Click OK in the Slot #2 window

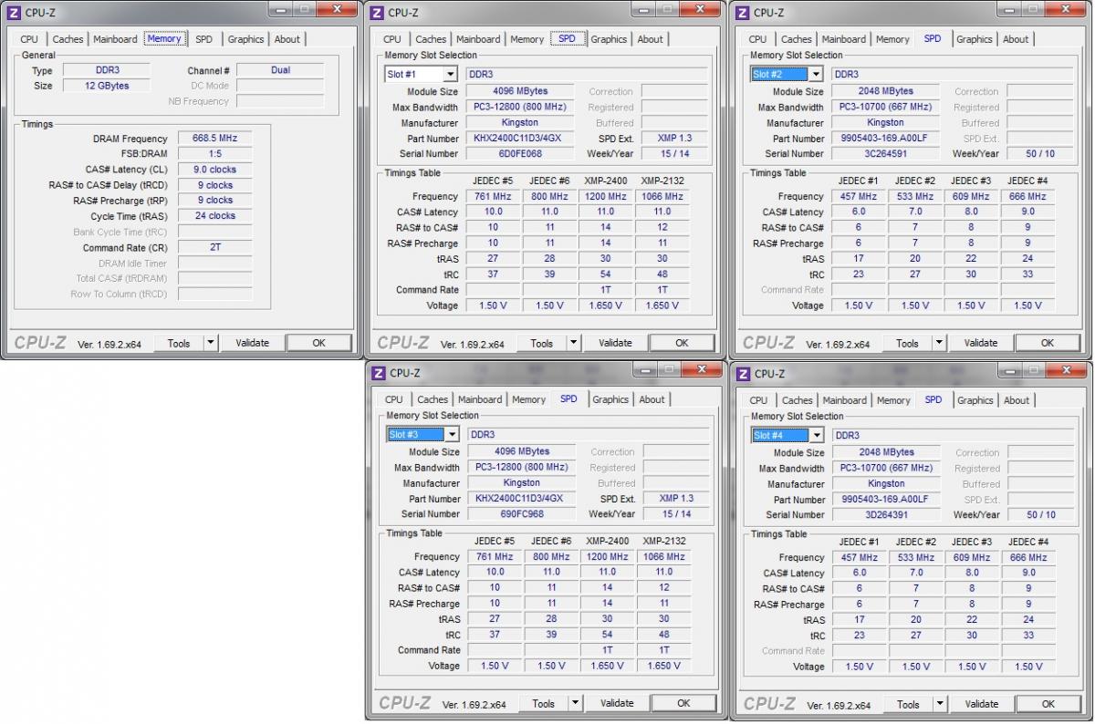1047,343
